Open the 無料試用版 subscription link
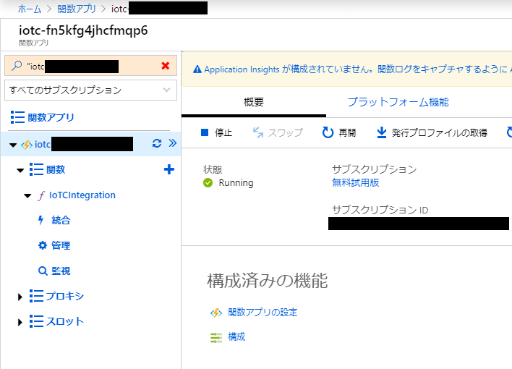The image size is (512, 369). 356,182
